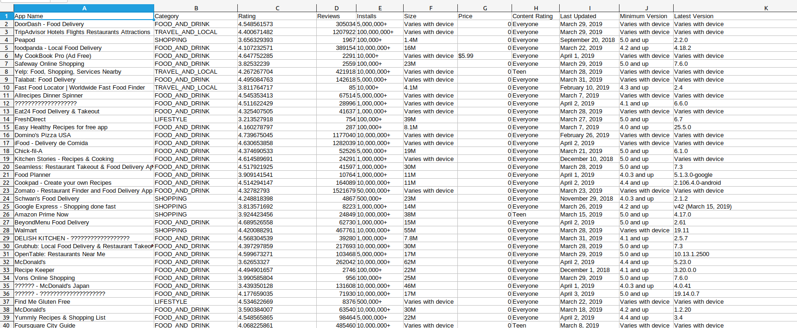Select the column A header
The image size is (797, 328).
coord(84,8)
